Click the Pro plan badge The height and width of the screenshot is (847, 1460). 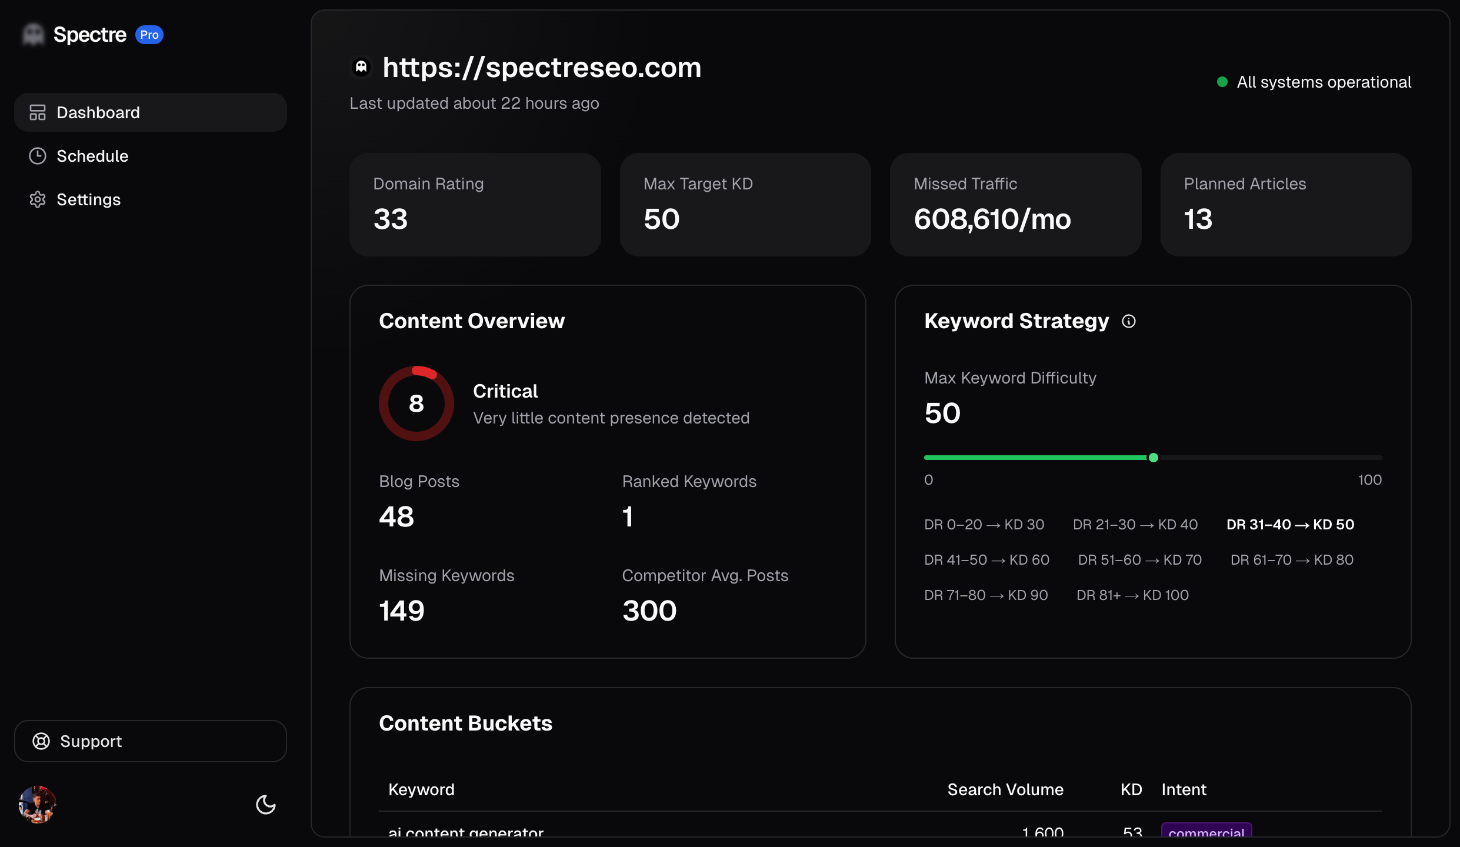click(149, 35)
